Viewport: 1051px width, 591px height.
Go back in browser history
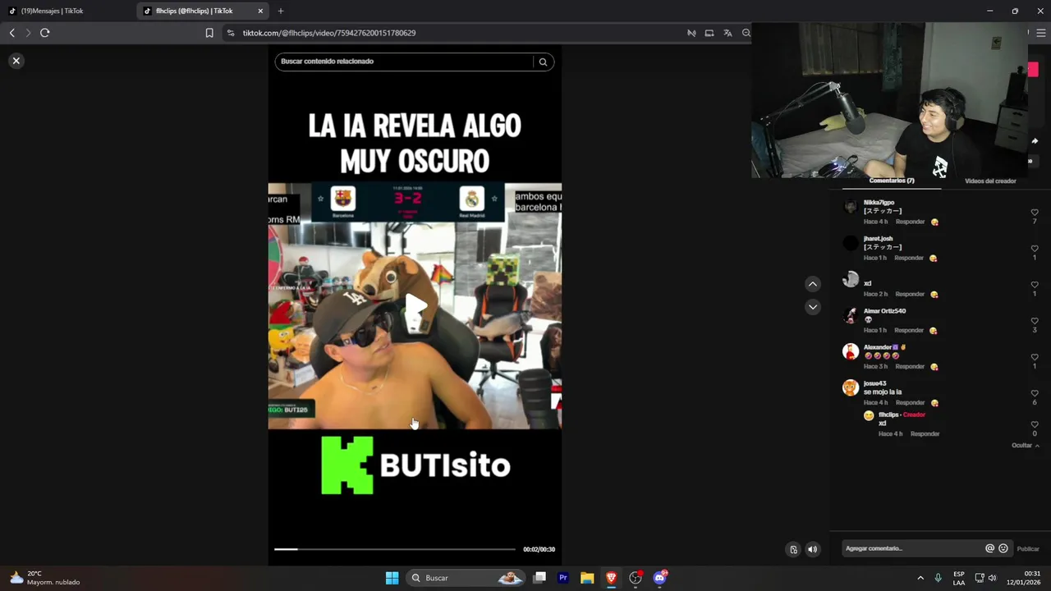click(x=11, y=33)
